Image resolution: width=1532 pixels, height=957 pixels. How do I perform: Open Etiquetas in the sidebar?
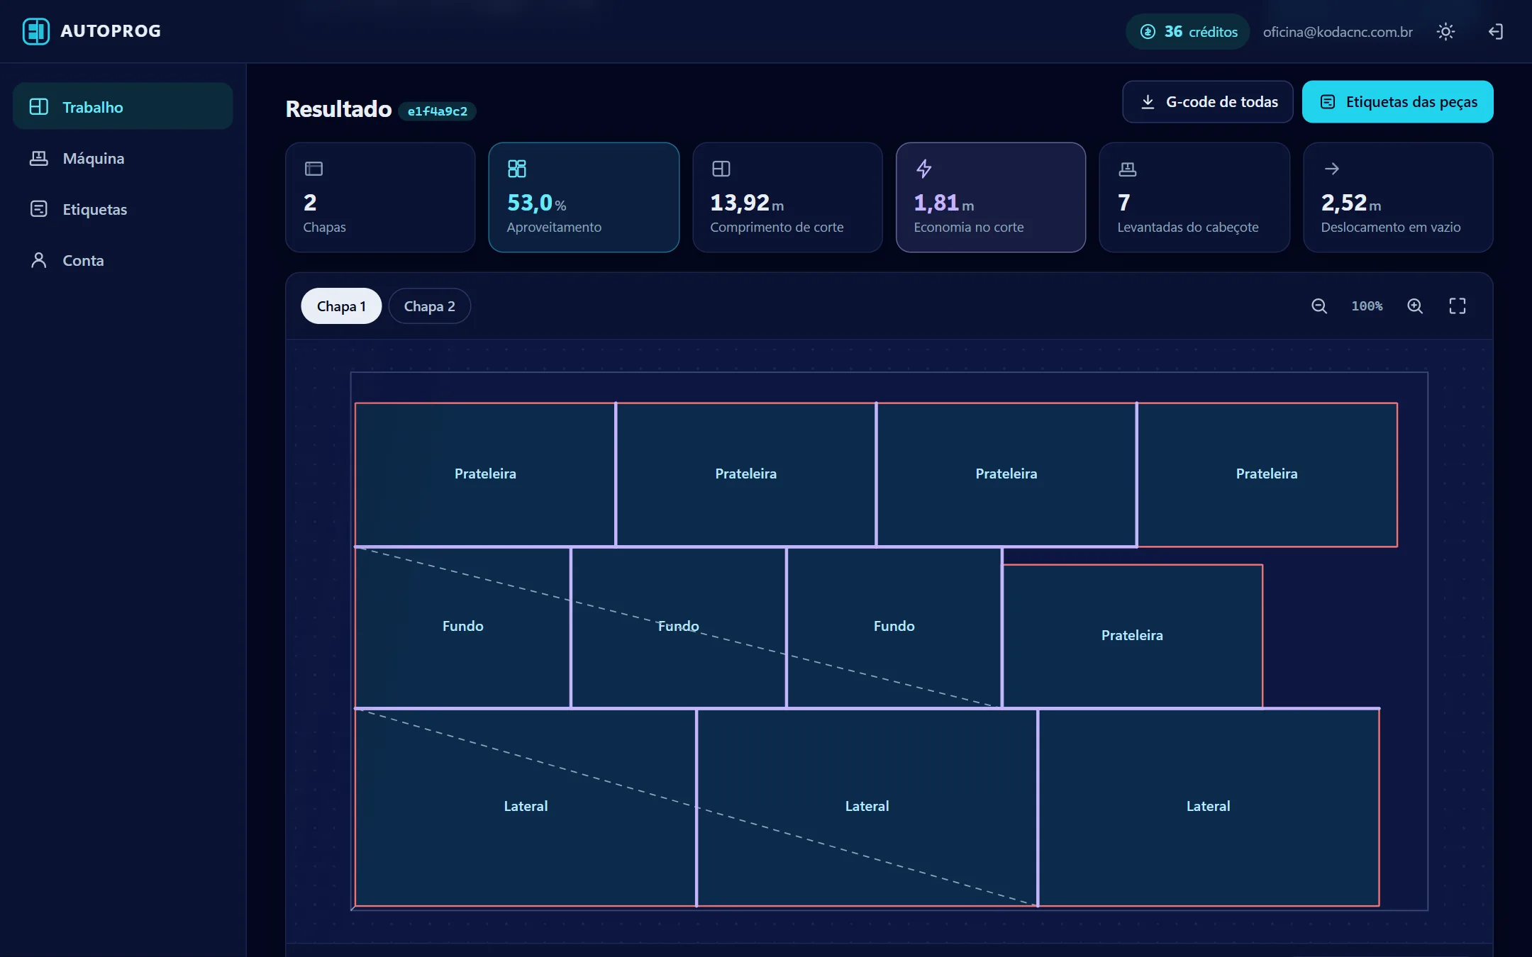(123, 209)
